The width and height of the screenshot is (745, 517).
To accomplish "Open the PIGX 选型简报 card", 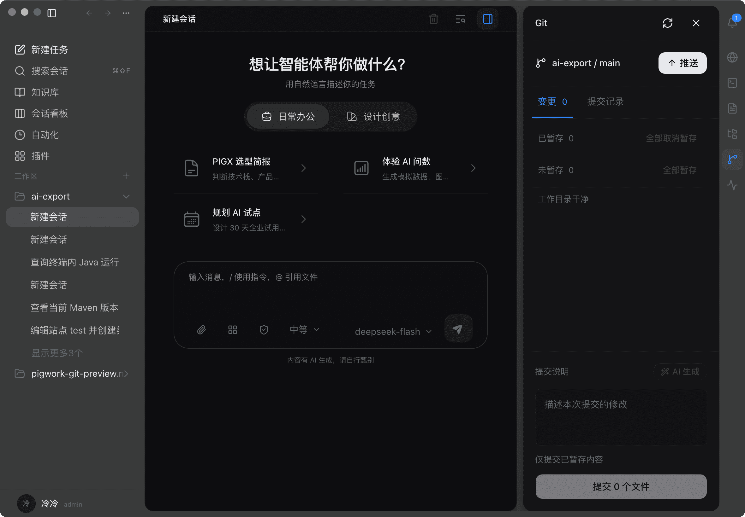I will pyautogui.click(x=246, y=168).
